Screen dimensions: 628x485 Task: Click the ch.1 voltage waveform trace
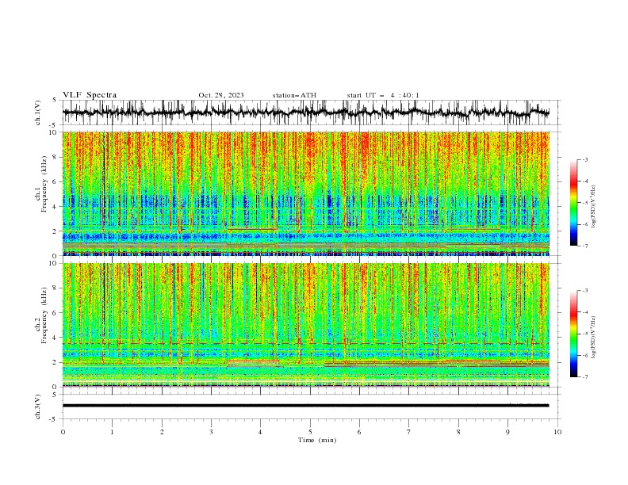tap(305, 113)
